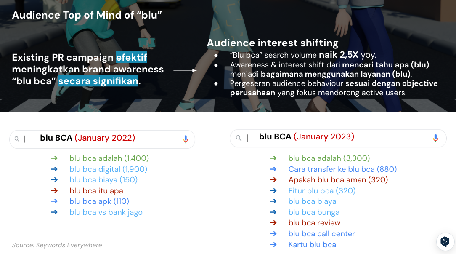Select 'blu bca review' suggestion
Screen dimensions: 456x254
coord(314,223)
